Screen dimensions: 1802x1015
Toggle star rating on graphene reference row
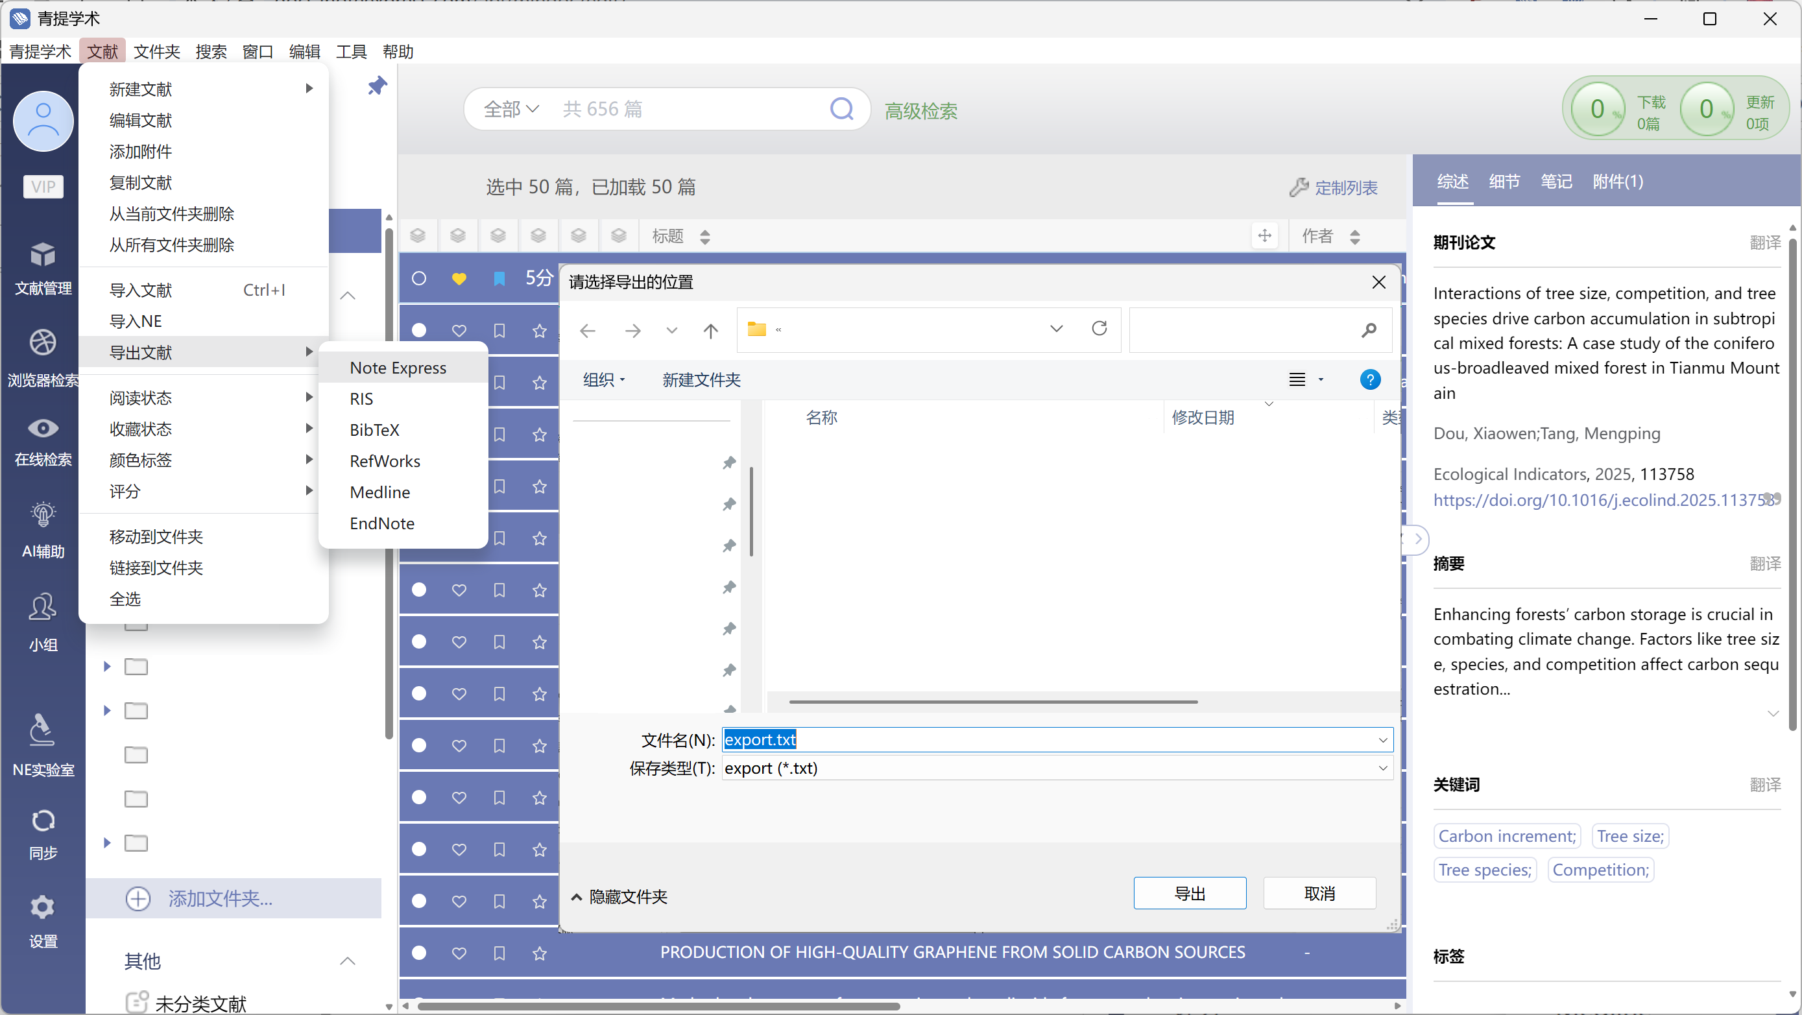point(539,953)
